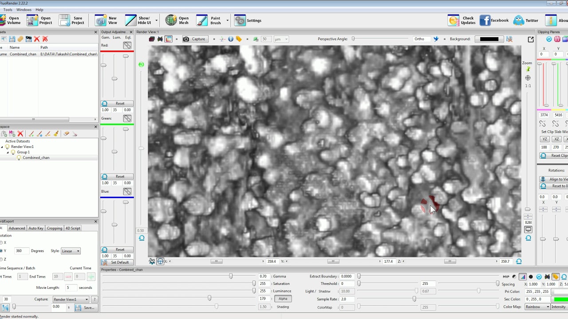The image size is (568, 319).
Task: Click the blue floppy disk icon in datasets panel
Action: (12, 39)
